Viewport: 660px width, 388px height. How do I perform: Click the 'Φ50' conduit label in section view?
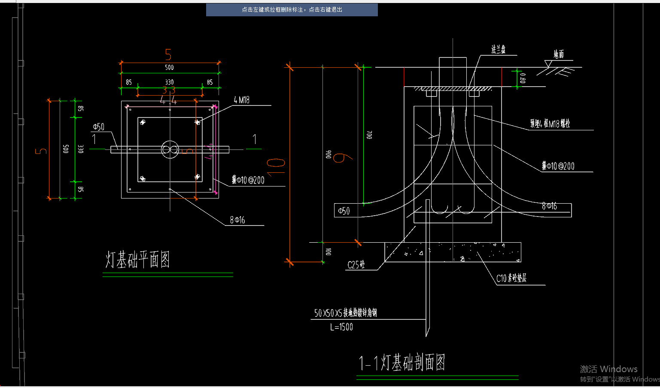344,211
